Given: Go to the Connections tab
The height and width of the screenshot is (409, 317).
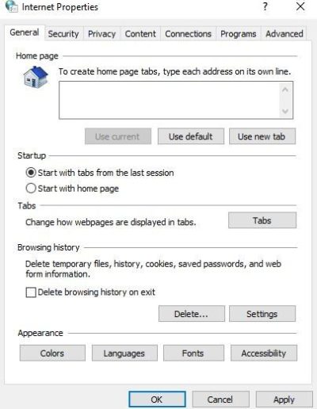Looking at the screenshot, I should pyautogui.click(x=188, y=34).
